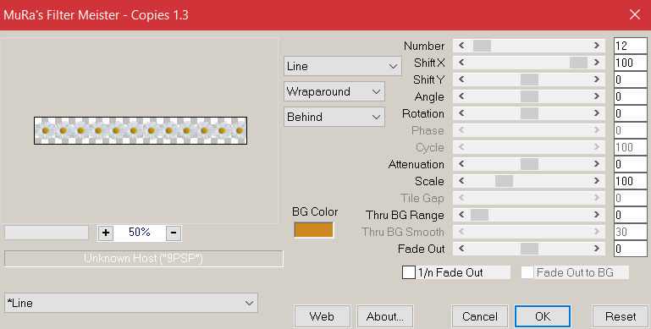Open the Wraparound dropdown
The height and width of the screenshot is (329, 651).
(x=334, y=91)
